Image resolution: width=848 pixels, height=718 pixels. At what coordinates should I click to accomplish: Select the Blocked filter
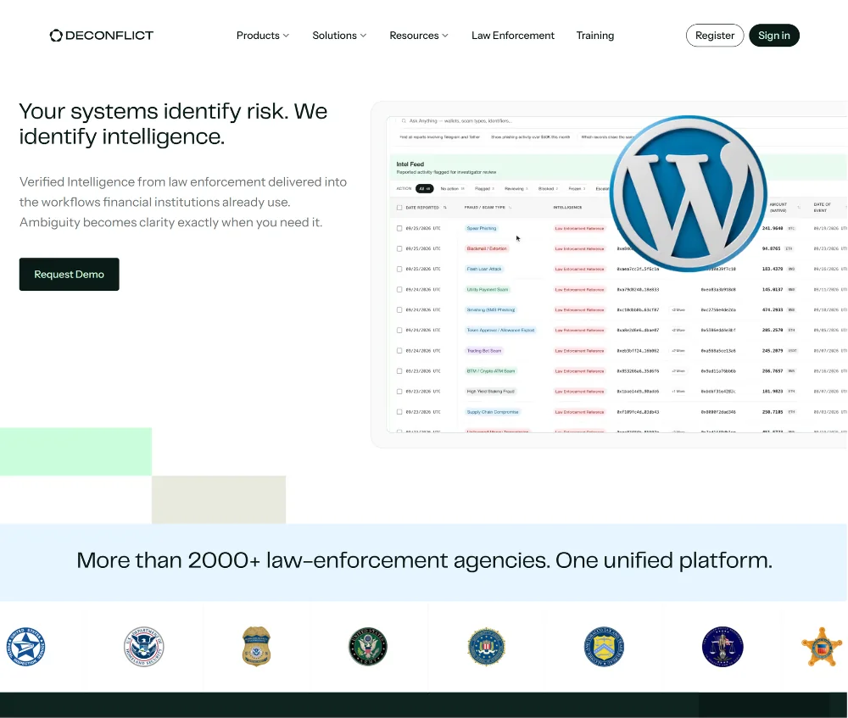(x=548, y=189)
